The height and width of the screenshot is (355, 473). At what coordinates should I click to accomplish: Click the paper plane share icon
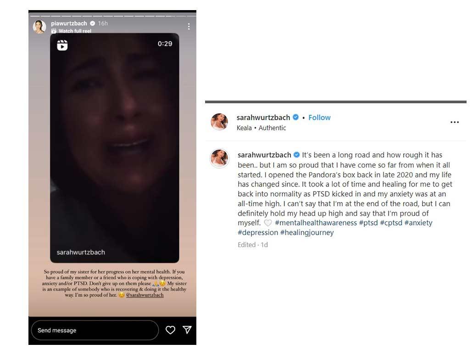187,330
